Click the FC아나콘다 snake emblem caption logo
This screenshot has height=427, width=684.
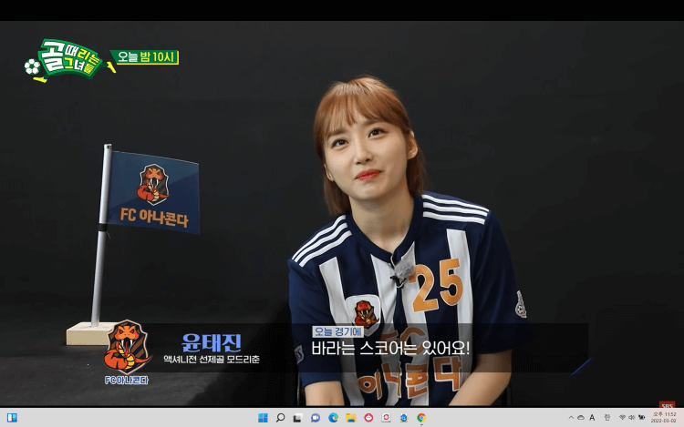click(127, 351)
